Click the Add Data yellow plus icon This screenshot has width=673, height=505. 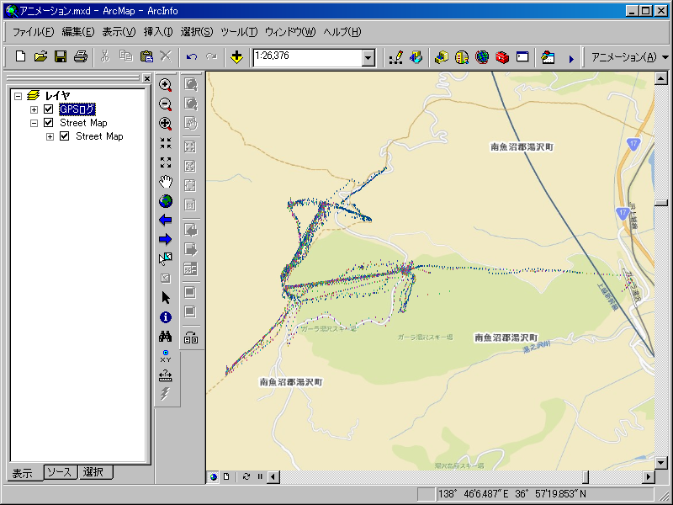point(236,56)
